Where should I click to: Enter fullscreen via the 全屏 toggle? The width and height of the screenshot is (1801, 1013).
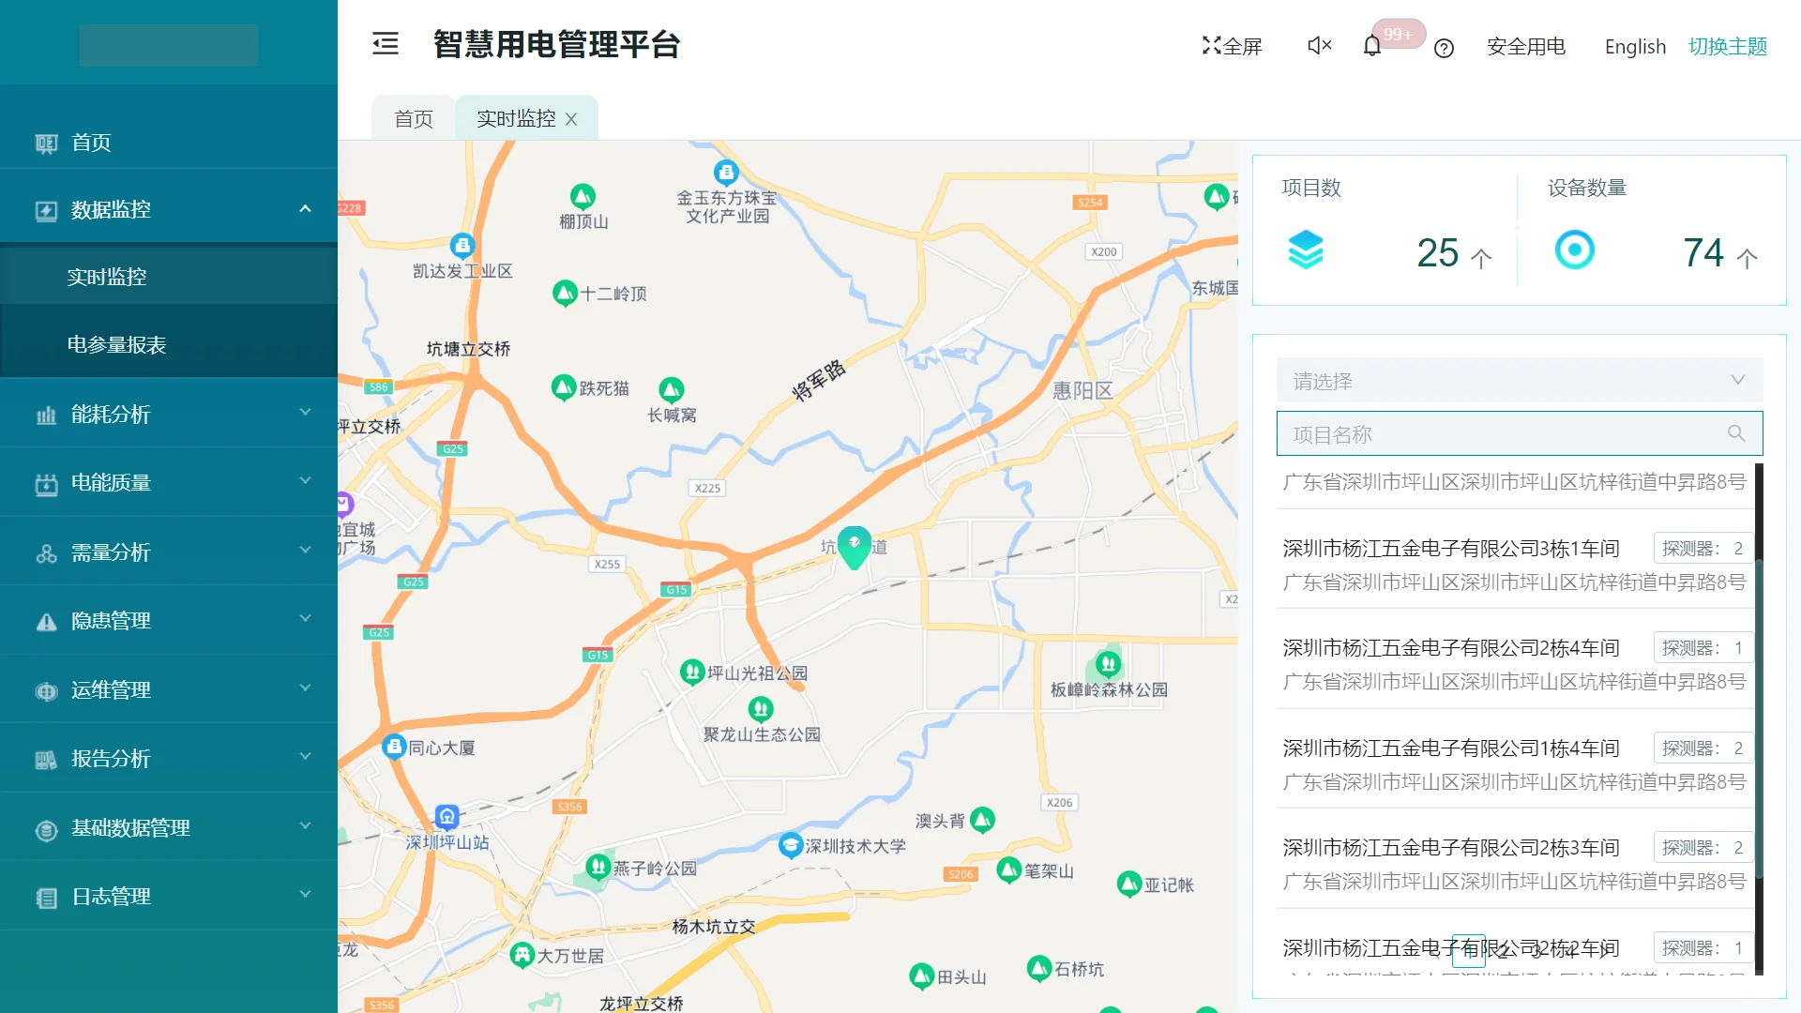tap(1232, 44)
